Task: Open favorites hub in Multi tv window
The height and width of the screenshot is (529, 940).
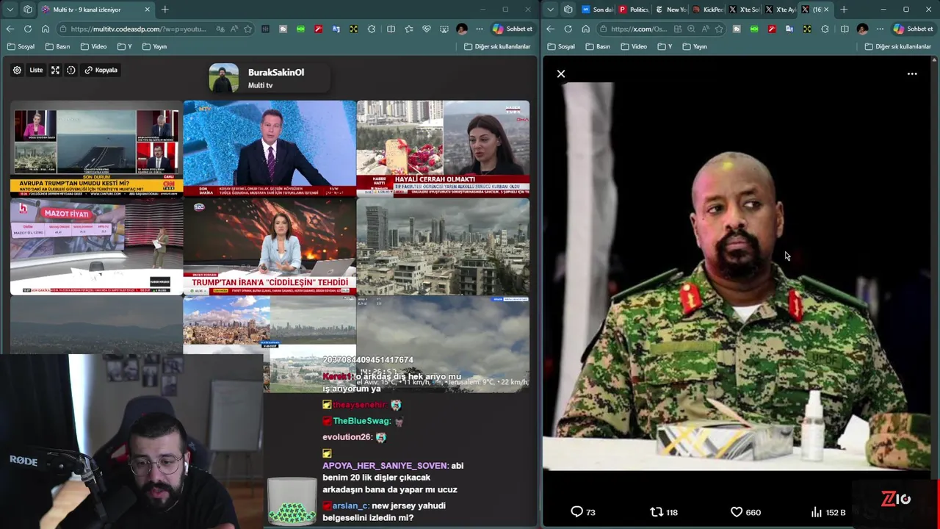Action: click(x=409, y=29)
